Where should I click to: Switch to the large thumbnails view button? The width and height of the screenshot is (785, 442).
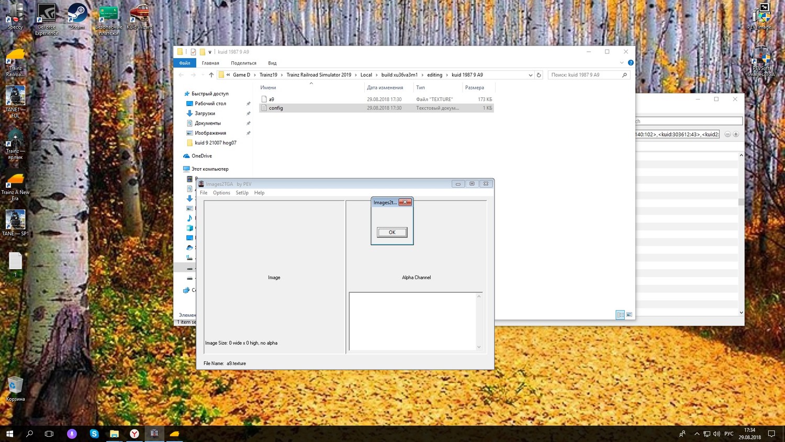click(629, 315)
